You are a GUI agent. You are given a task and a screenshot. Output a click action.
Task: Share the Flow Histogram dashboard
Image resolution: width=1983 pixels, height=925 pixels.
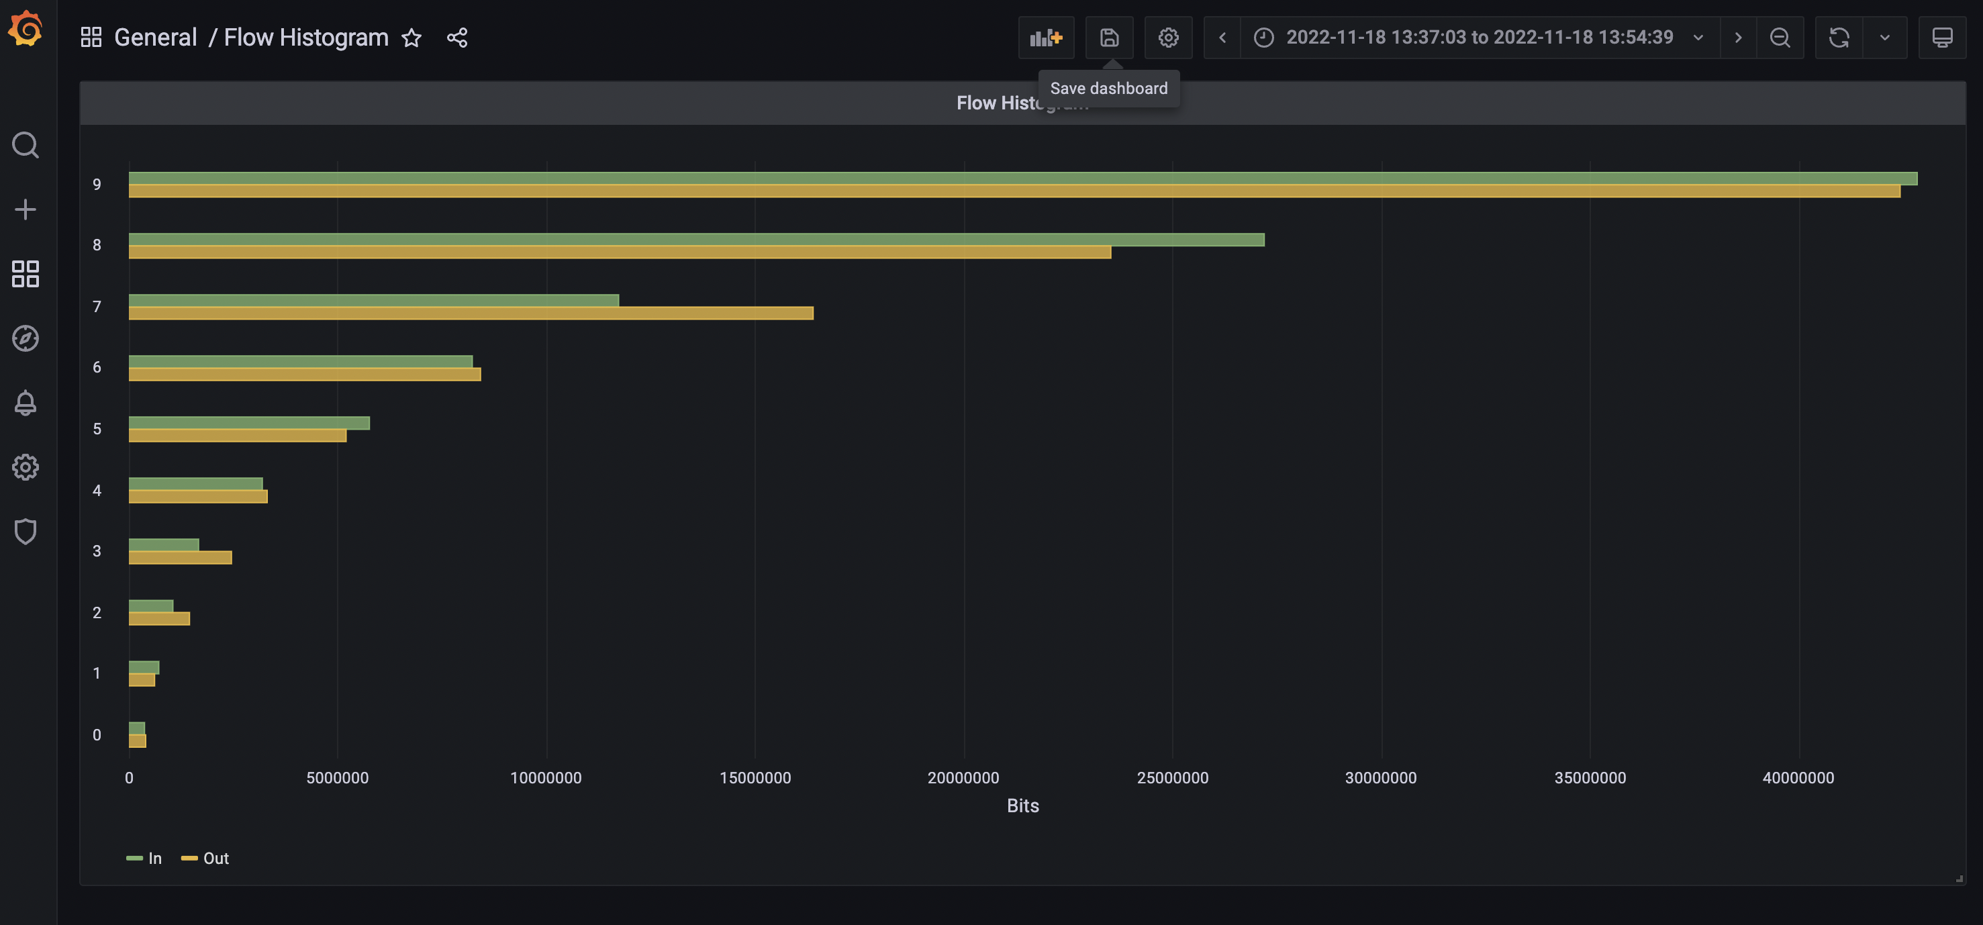pyautogui.click(x=457, y=37)
